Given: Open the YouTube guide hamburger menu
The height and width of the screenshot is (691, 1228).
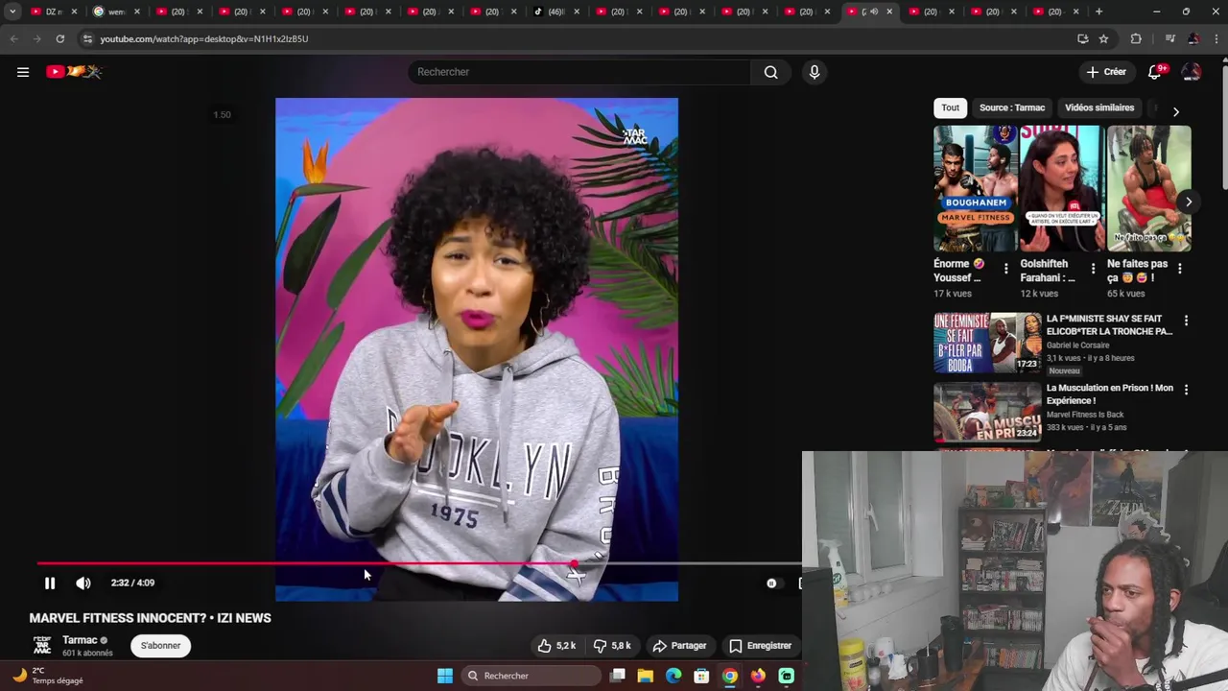Looking at the screenshot, I should tap(23, 72).
